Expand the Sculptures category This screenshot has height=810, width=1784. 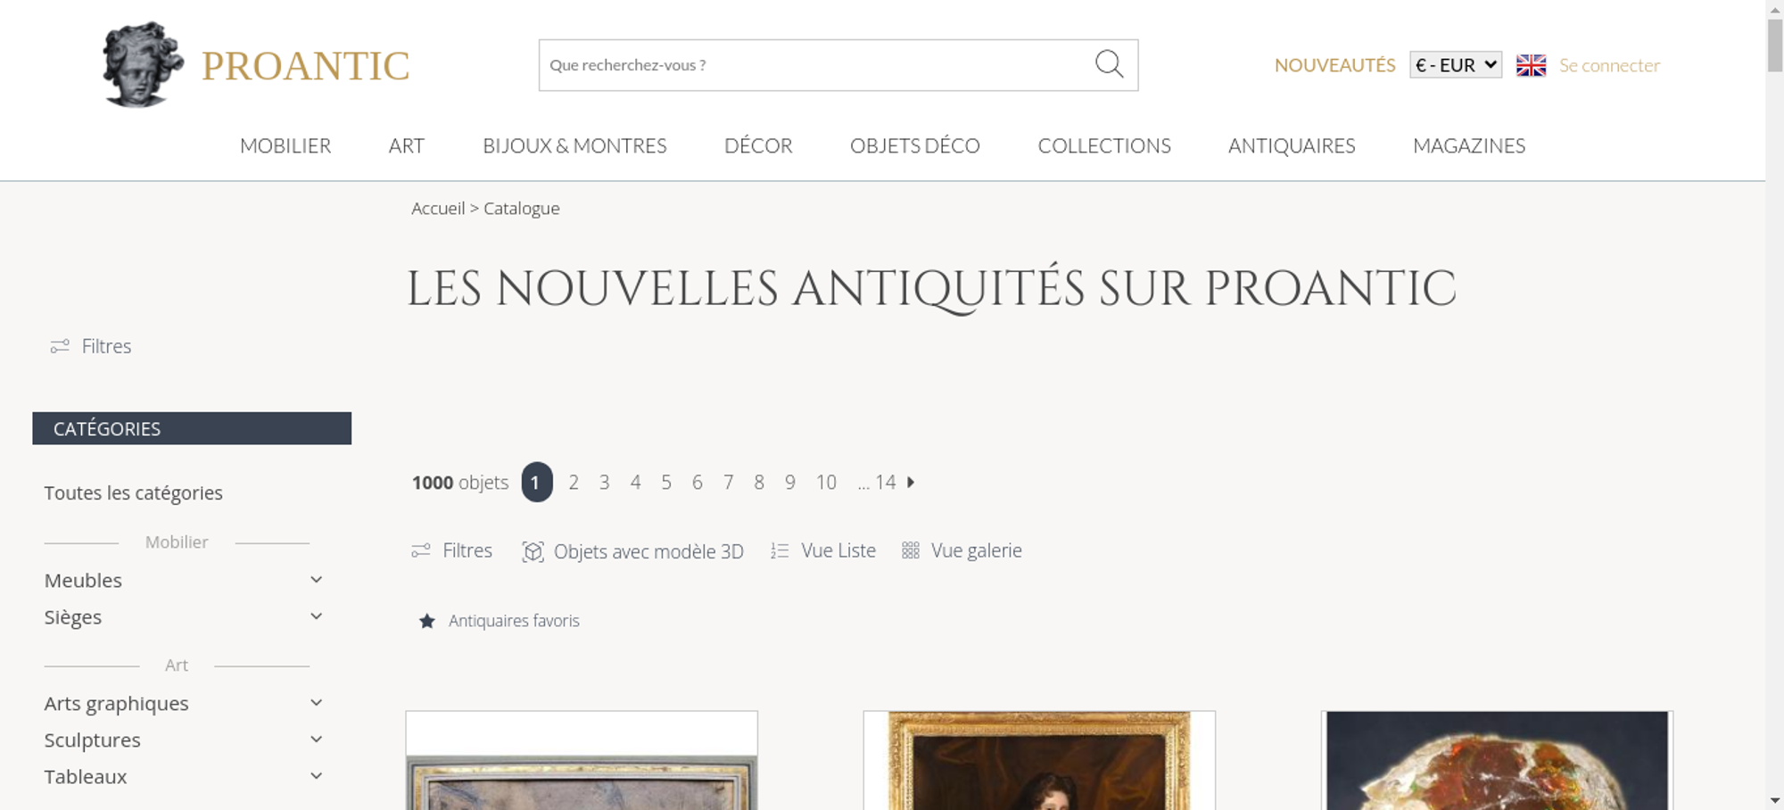point(316,740)
